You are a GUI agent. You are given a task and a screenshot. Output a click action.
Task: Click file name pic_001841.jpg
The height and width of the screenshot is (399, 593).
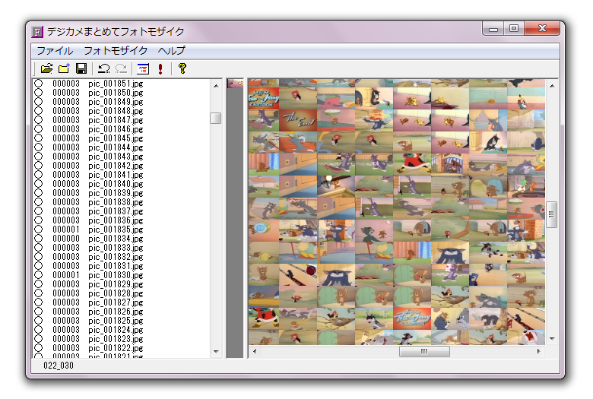(116, 175)
